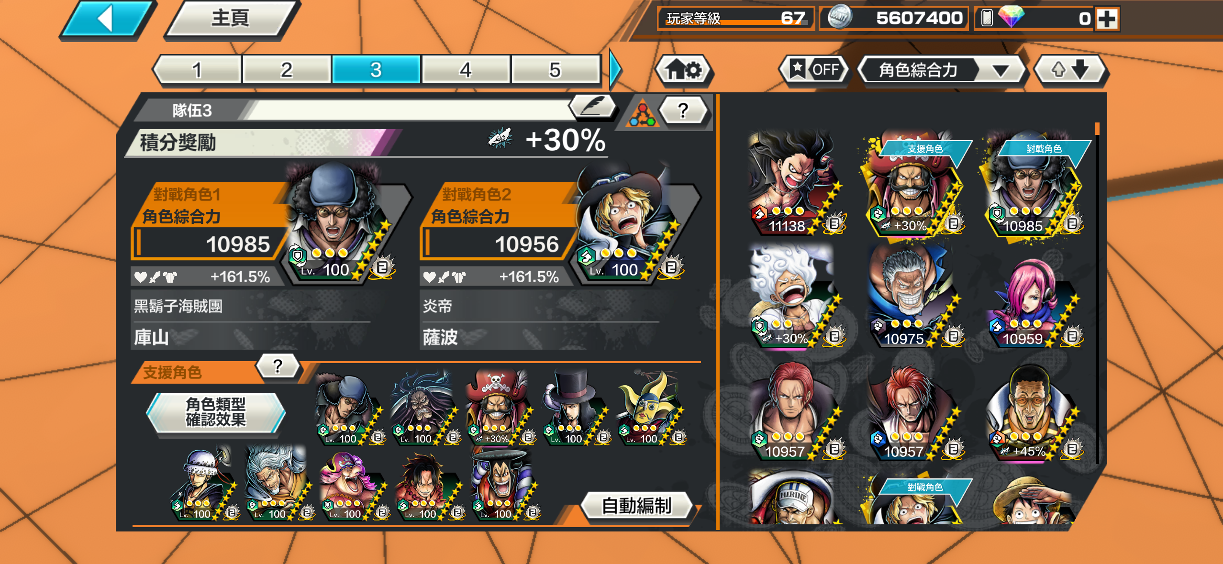Click the 角色類型確認效果 button

coord(215,412)
